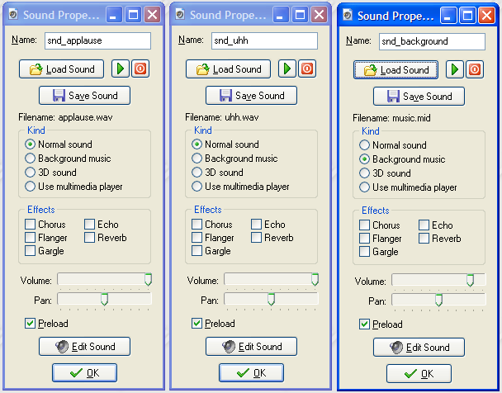The height and width of the screenshot is (393, 502).
Task: Confirm snd_background dialog with OK
Action: click(x=419, y=374)
